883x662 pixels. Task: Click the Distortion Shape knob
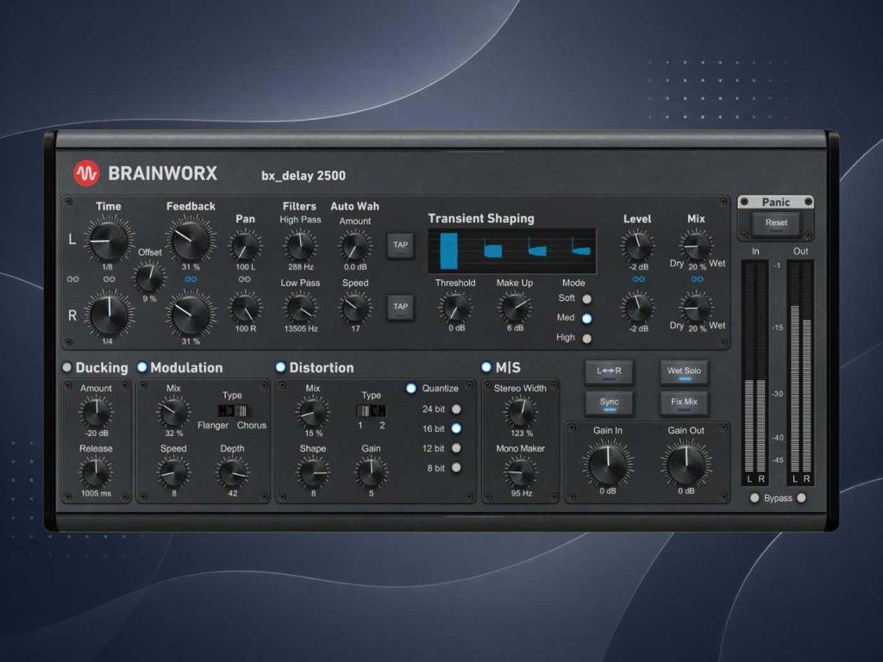[313, 473]
